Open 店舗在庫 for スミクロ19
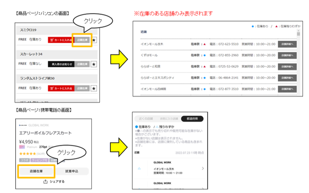The width and height of the screenshot is (309, 193). 82,40
